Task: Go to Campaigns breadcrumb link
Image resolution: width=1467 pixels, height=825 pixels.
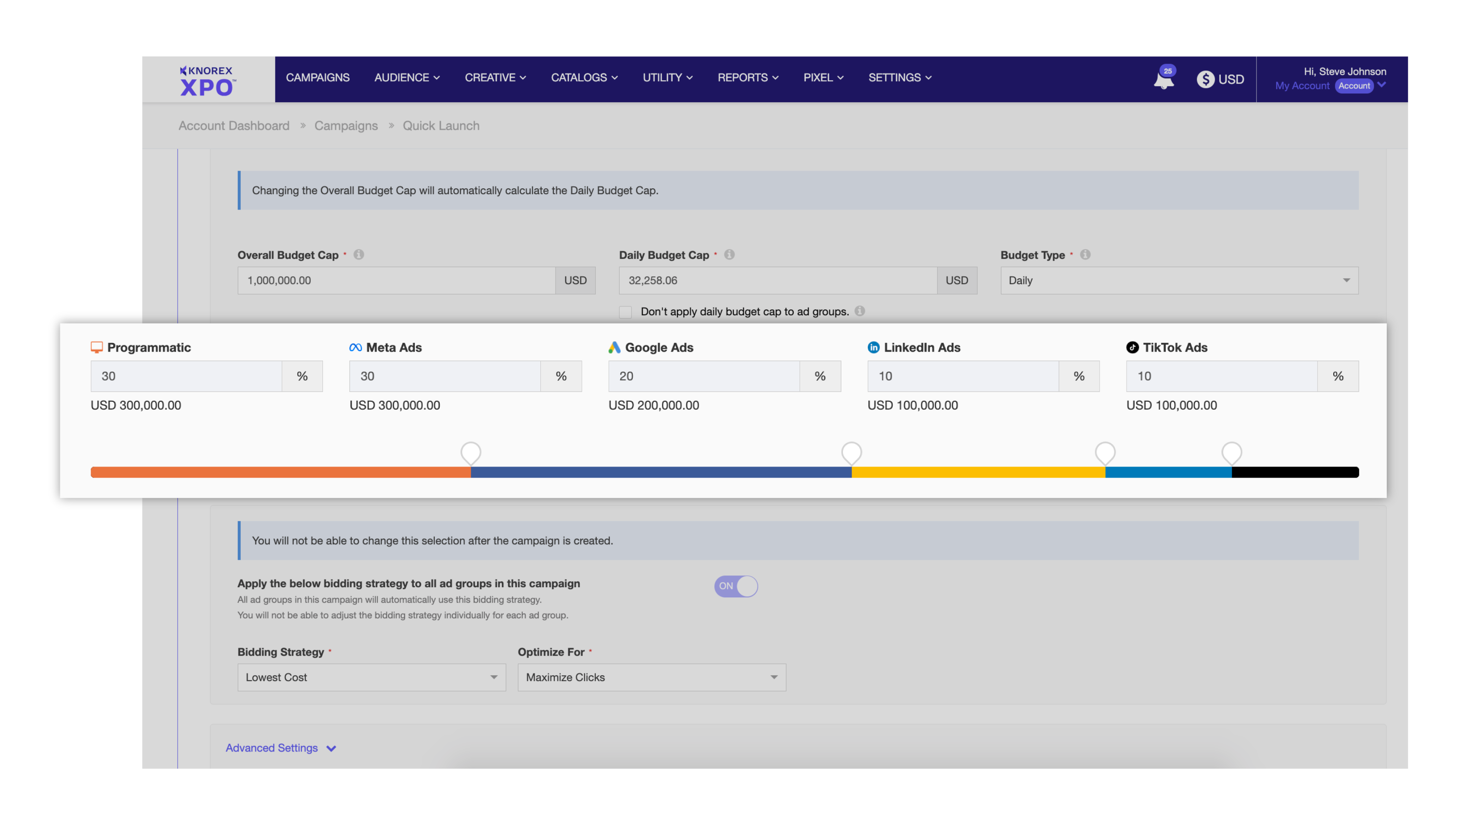Action: (x=346, y=126)
